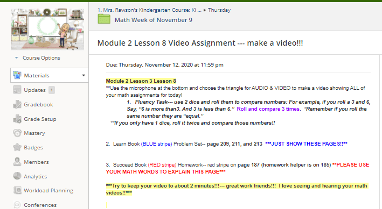Screen dimensions: 382x209
Task: Open the Materials icon in sidebar
Action: [x=17, y=75]
